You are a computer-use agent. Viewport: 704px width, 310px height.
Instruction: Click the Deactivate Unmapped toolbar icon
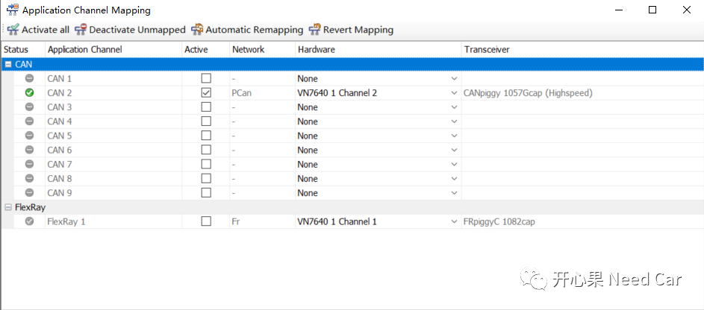81,30
